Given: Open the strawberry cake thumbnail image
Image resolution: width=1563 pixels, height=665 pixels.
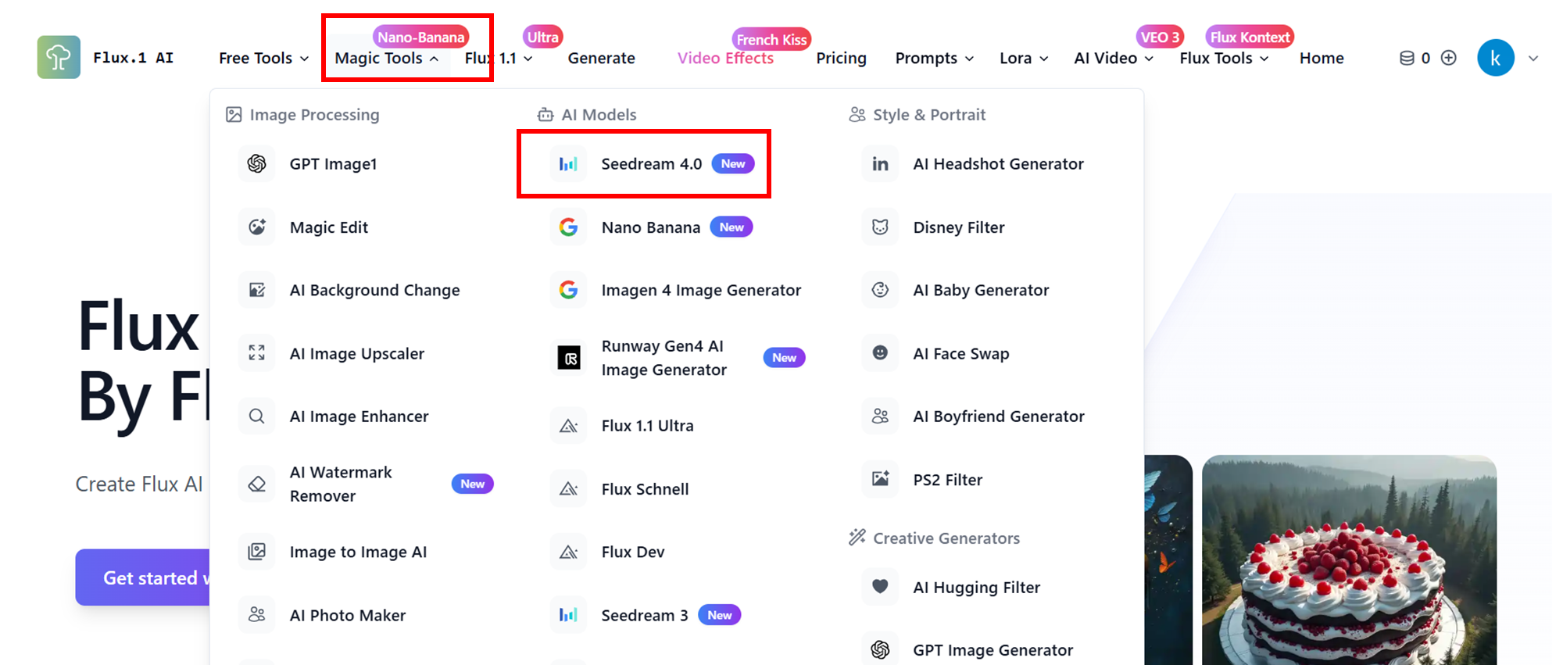Looking at the screenshot, I should (1349, 560).
